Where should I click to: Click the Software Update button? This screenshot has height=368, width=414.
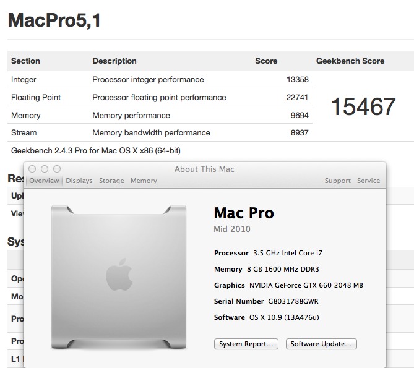coord(321,344)
